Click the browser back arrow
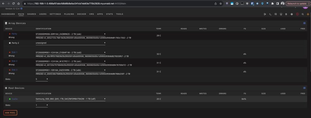311x118 pixels. (3, 3)
